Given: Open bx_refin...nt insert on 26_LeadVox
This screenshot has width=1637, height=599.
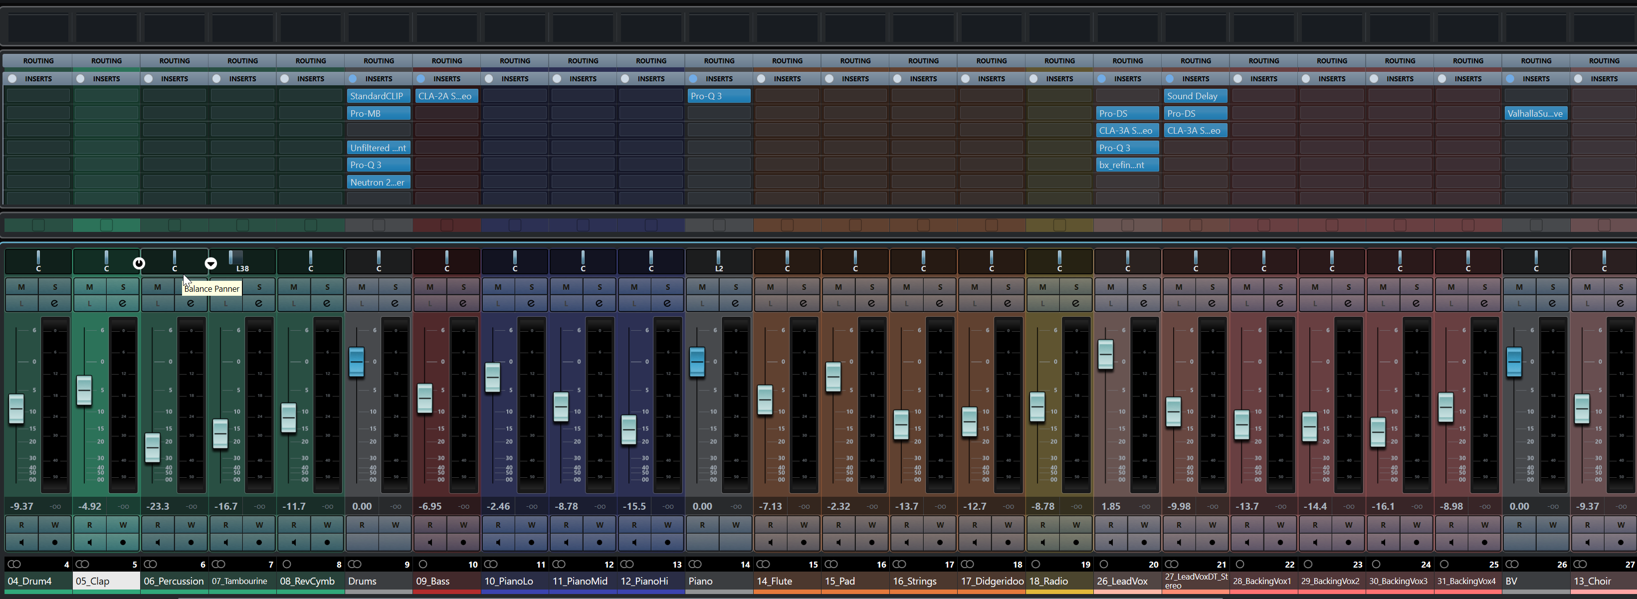Looking at the screenshot, I should click(1127, 165).
